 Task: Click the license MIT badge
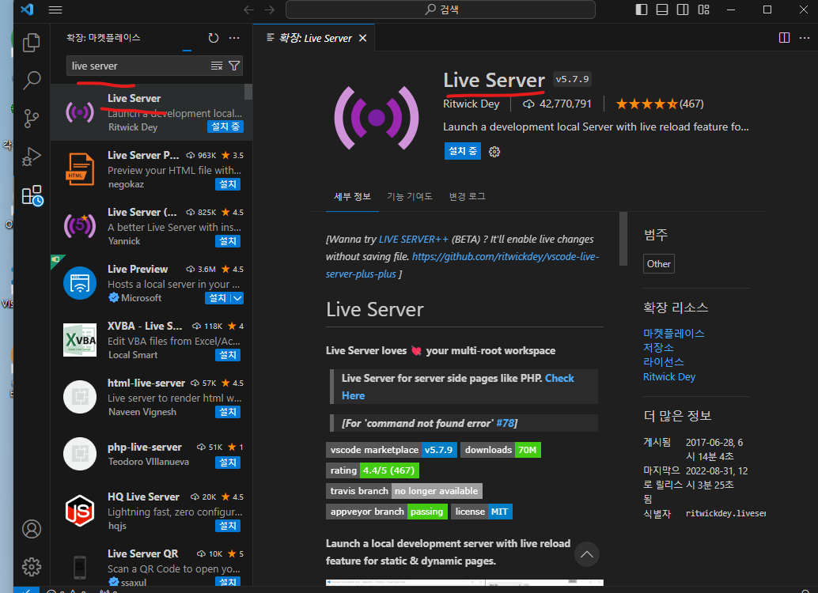482,512
